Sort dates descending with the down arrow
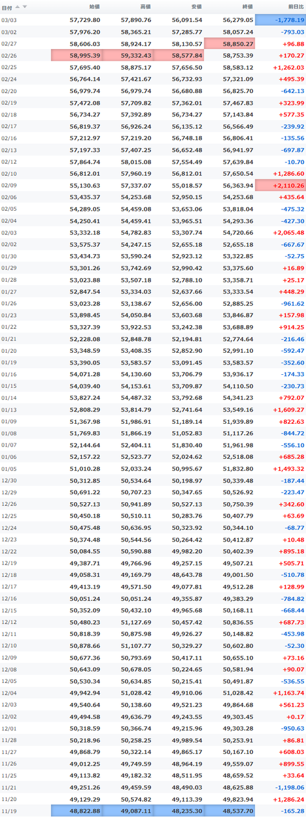This screenshot has width=306, height=817. click(24, 6)
